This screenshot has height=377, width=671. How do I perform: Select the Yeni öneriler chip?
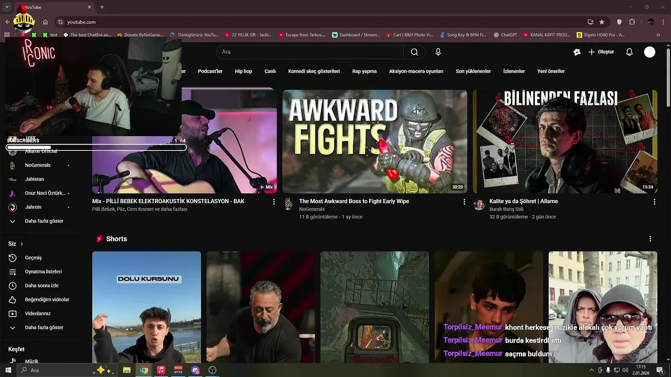(x=551, y=71)
